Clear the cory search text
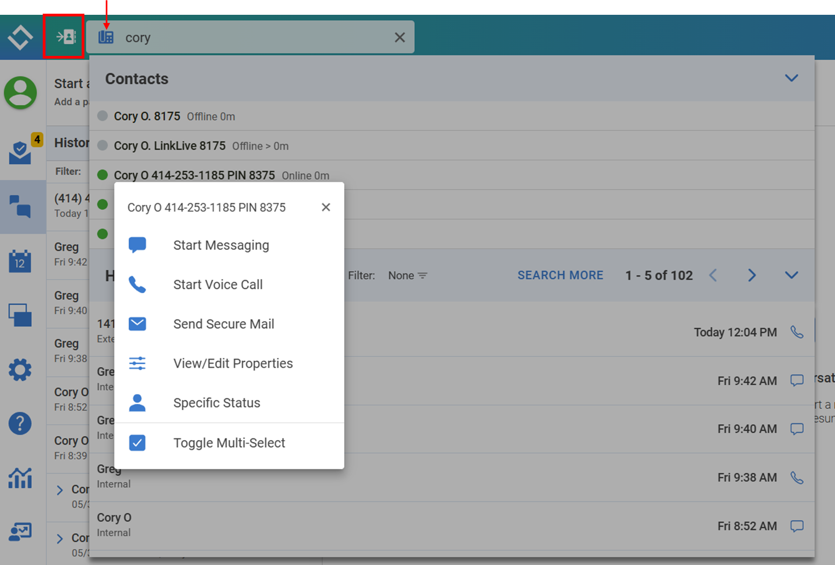Viewport: 835px width, 565px height. 400,37
